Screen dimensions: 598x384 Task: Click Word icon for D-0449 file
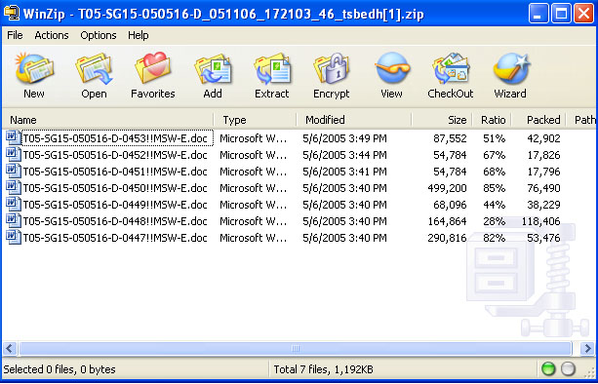14,205
